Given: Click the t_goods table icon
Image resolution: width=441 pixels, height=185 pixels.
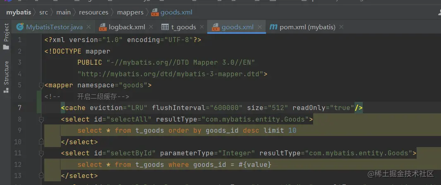Looking at the screenshot, I should (x=165, y=27).
